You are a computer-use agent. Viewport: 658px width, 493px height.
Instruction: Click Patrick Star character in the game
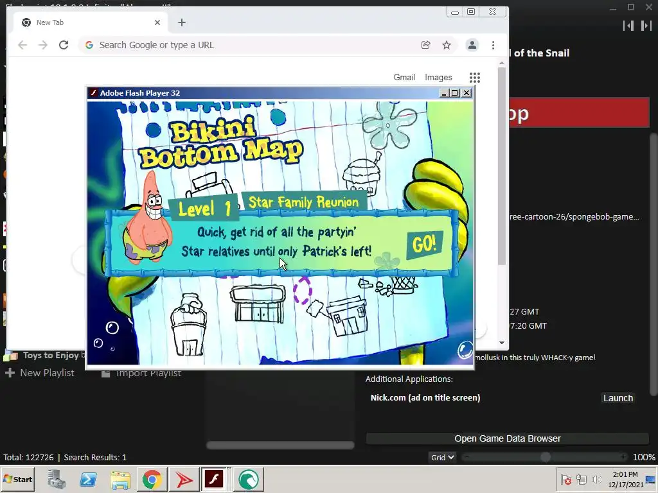click(148, 218)
